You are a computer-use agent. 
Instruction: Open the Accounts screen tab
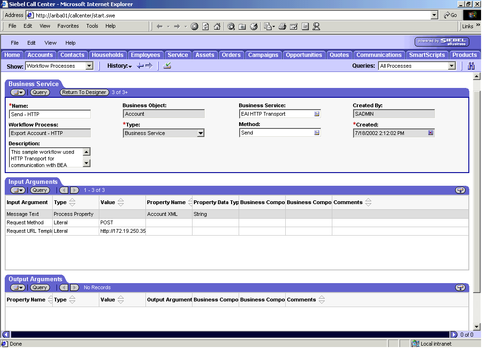pos(40,55)
